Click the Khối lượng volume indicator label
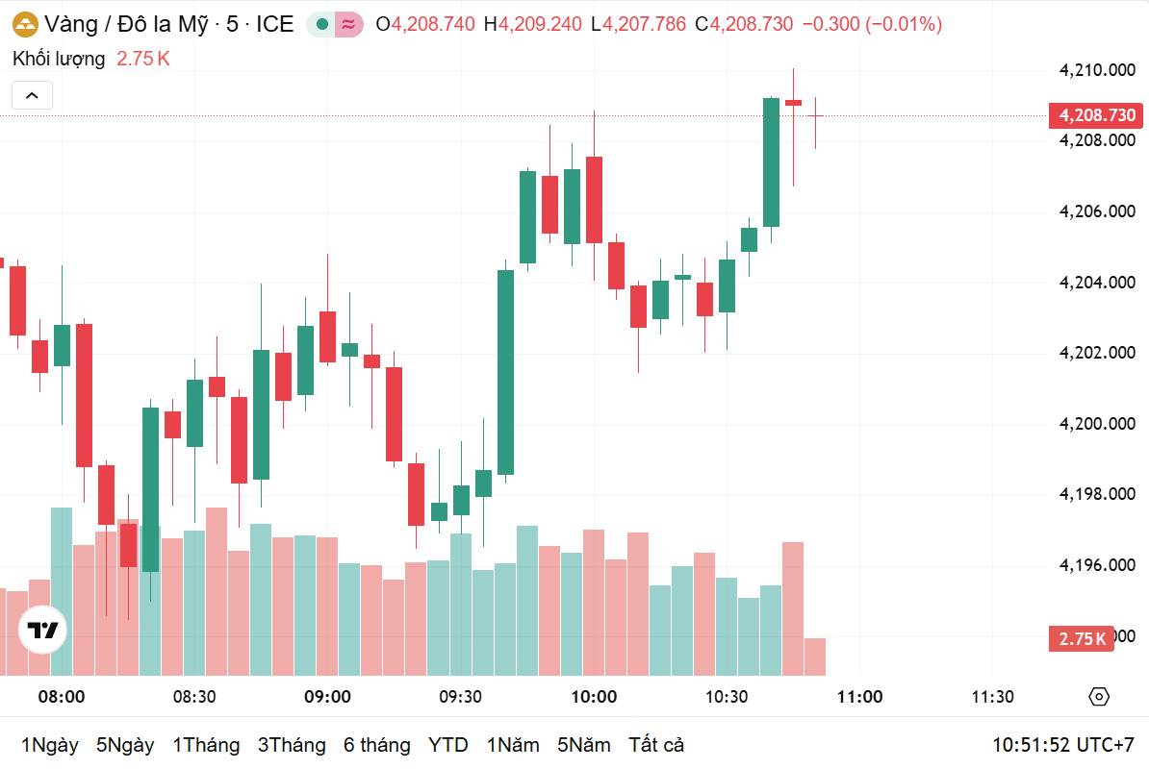 (x=59, y=59)
